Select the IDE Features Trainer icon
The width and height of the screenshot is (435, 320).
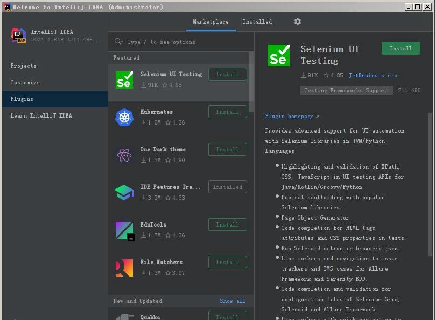point(124,193)
